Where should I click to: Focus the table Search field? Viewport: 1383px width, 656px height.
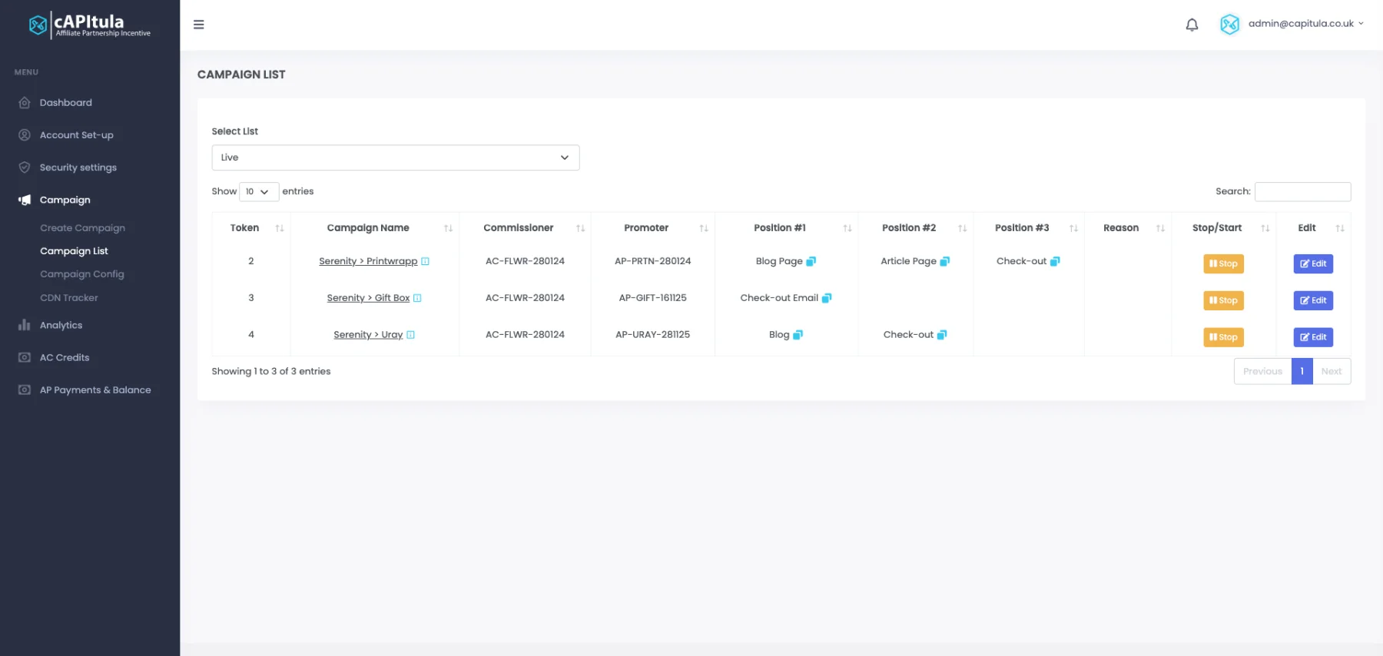click(1302, 191)
